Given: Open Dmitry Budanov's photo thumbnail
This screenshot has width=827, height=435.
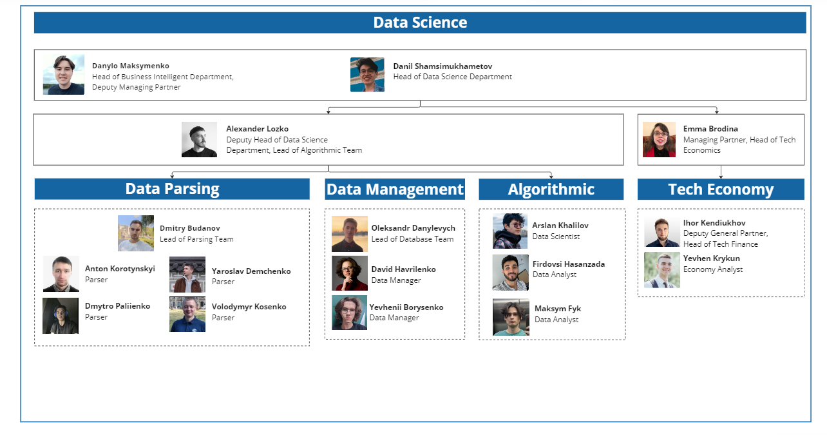Looking at the screenshot, I should tap(136, 233).
